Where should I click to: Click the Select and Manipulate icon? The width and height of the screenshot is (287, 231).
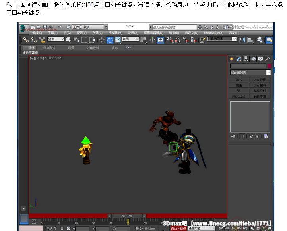pos(152,40)
